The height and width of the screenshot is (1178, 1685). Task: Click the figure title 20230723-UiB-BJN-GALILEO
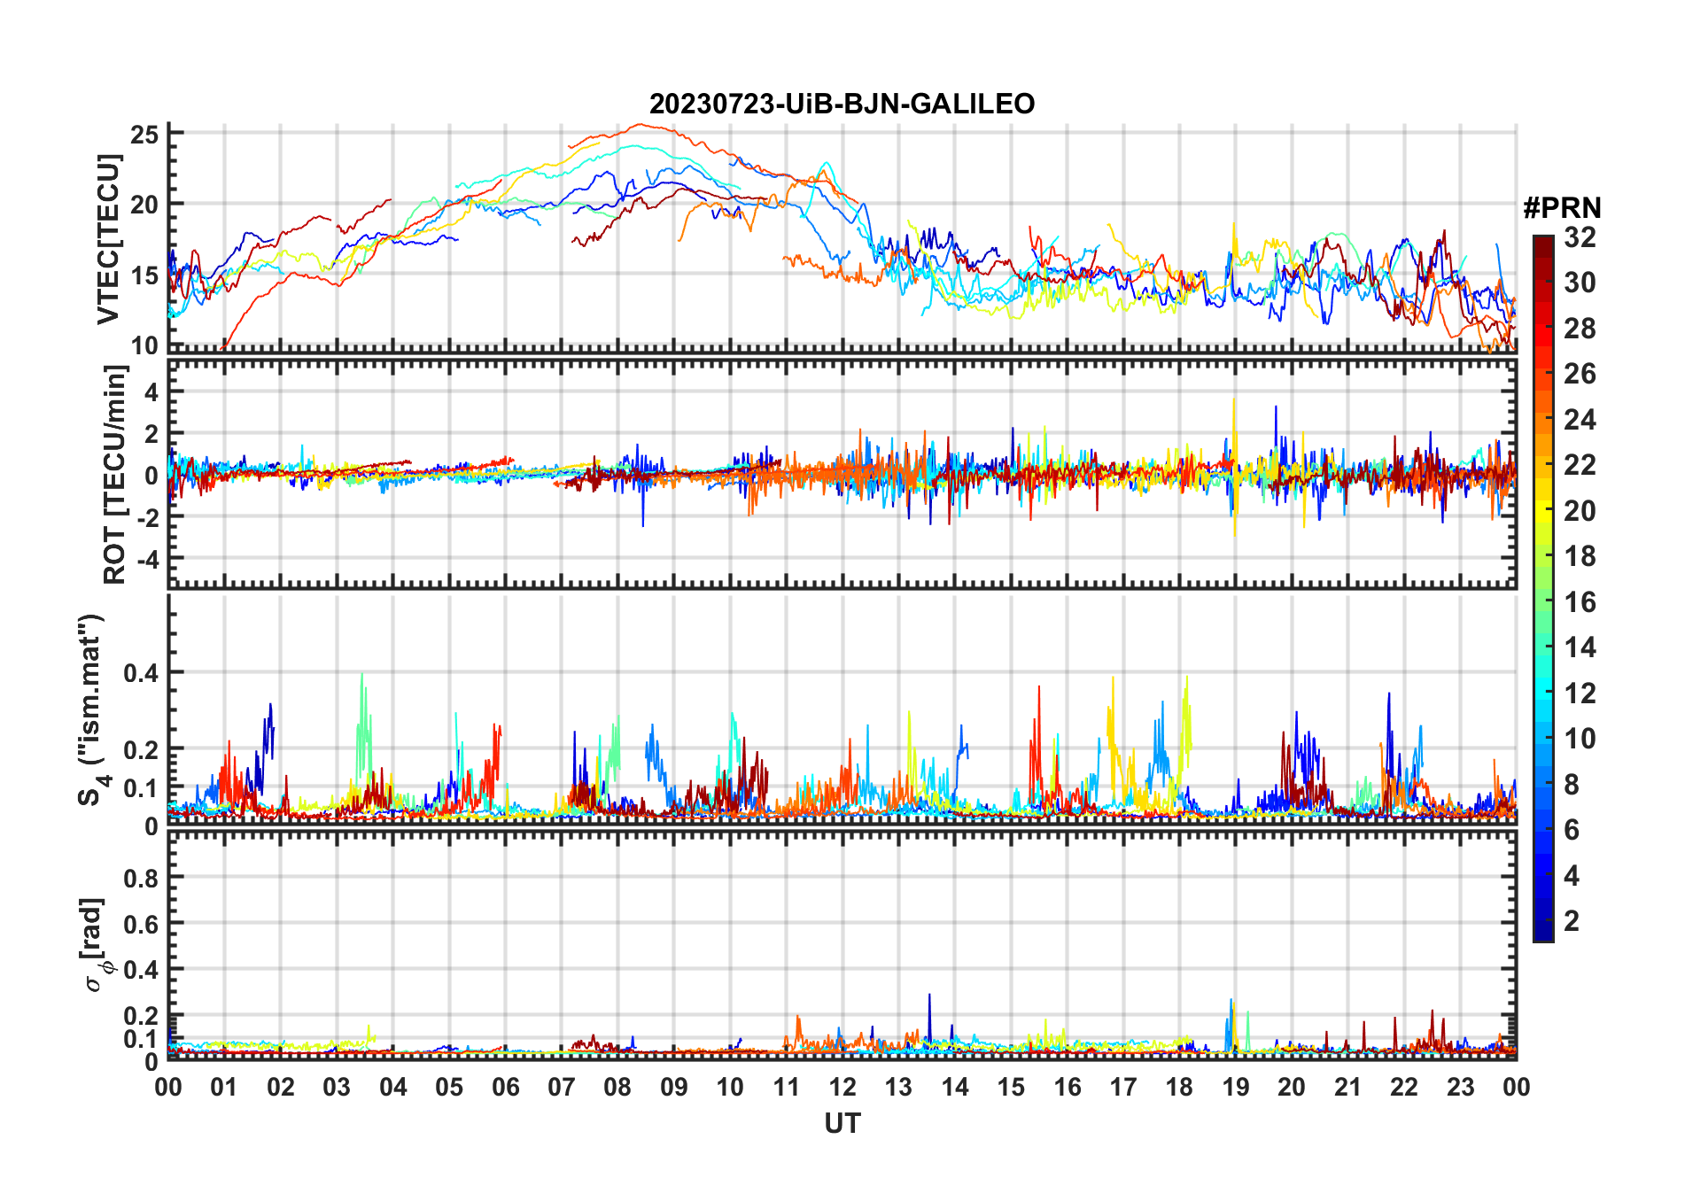click(x=842, y=104)
